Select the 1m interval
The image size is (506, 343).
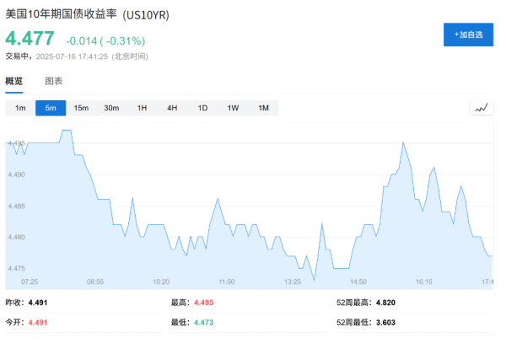pyautogui.click(x=20, y=108)
